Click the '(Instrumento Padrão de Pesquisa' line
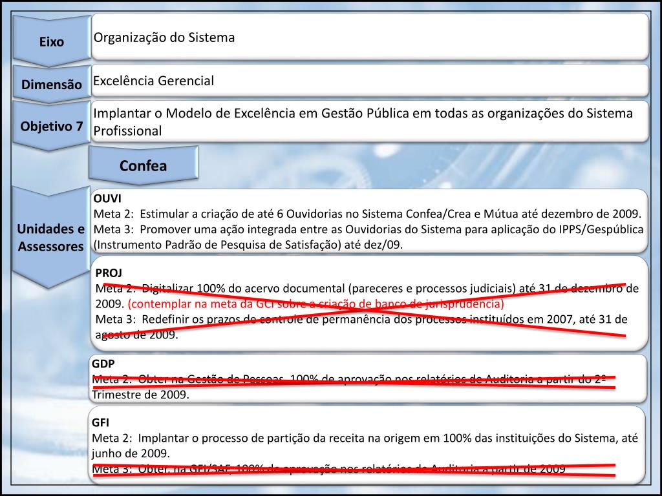Viewport: 662px width, 496px height. [248, 245]
